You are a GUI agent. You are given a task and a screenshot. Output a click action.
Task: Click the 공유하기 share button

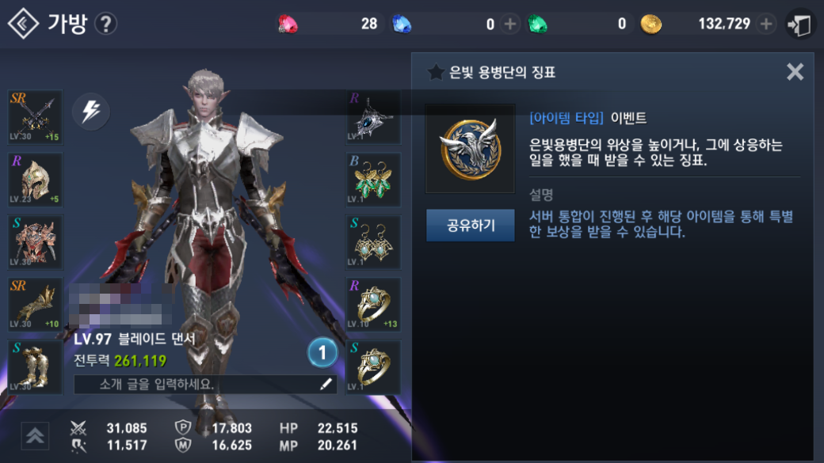point(471,226)
